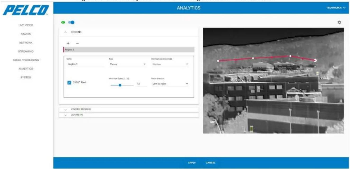
Task: Open the Streaming menu item
Action: pos(26,51)
